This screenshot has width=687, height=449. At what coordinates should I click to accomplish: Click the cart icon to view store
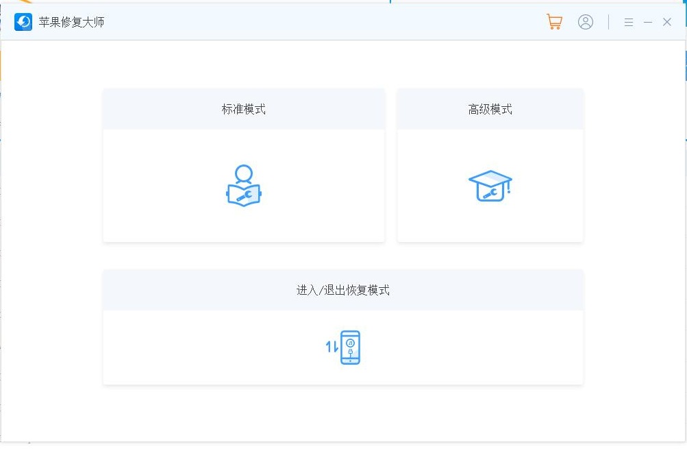point(554,21)
